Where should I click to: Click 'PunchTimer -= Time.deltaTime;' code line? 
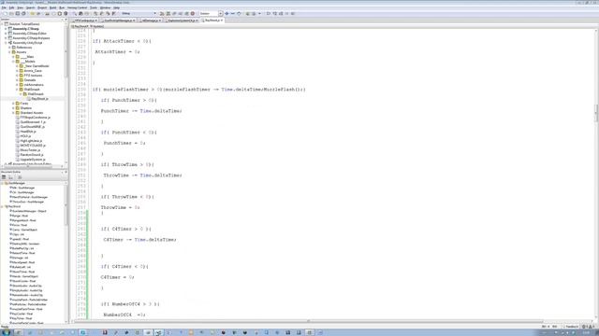(141, 111)
